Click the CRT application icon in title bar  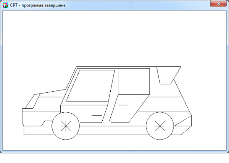(5, 5)
